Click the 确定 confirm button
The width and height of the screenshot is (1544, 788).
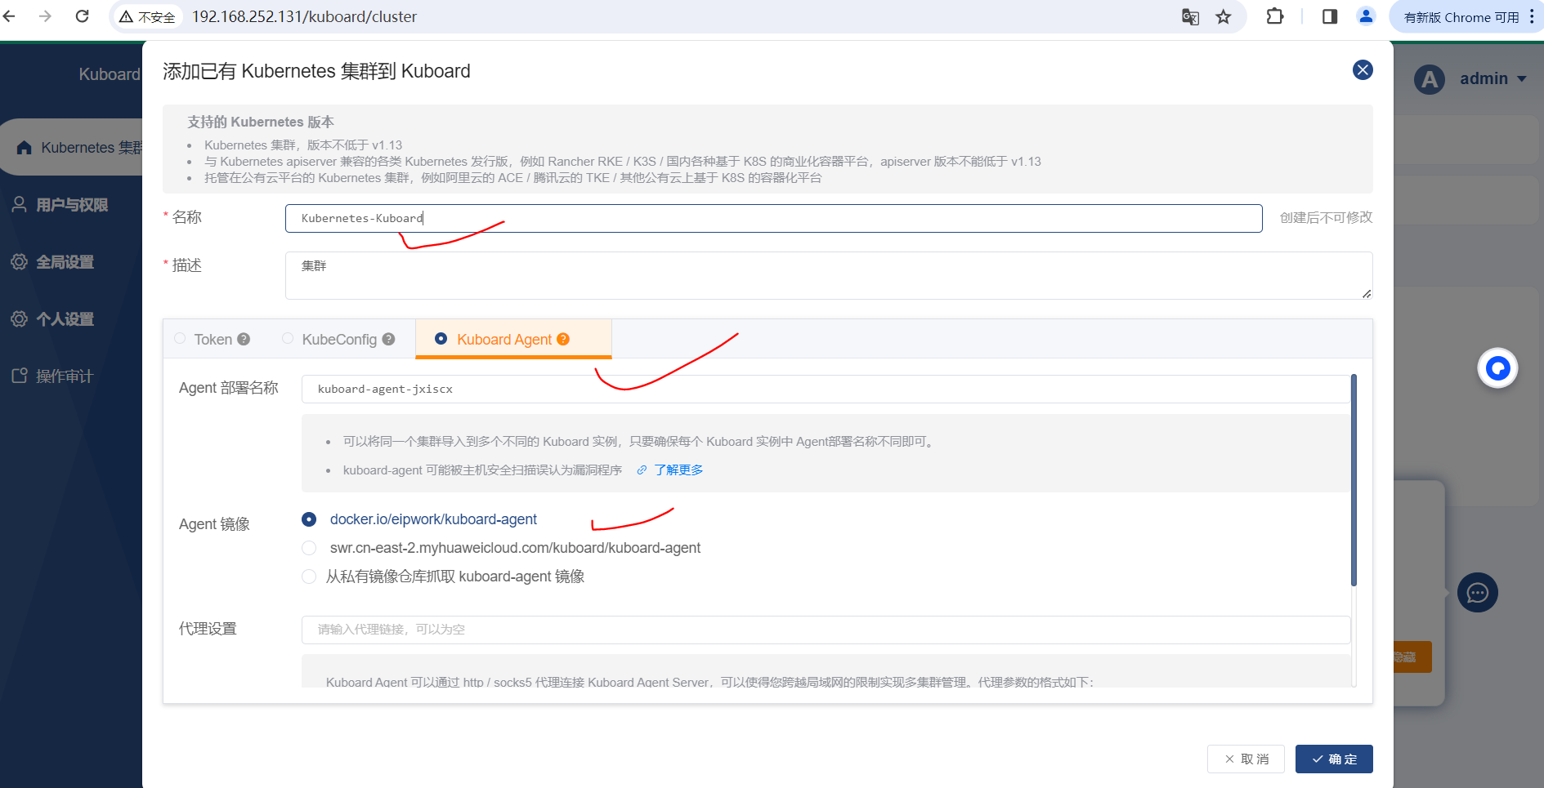click(1334, 759)
